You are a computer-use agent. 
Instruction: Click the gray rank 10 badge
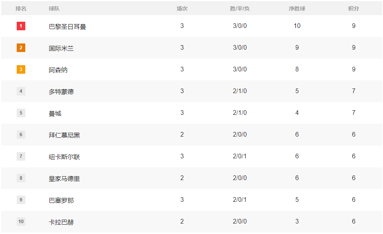tap(21, 222)
